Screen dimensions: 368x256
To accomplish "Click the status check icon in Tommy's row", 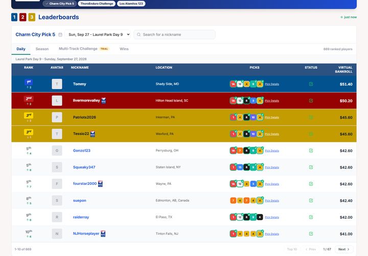I will tap(311, 84).
